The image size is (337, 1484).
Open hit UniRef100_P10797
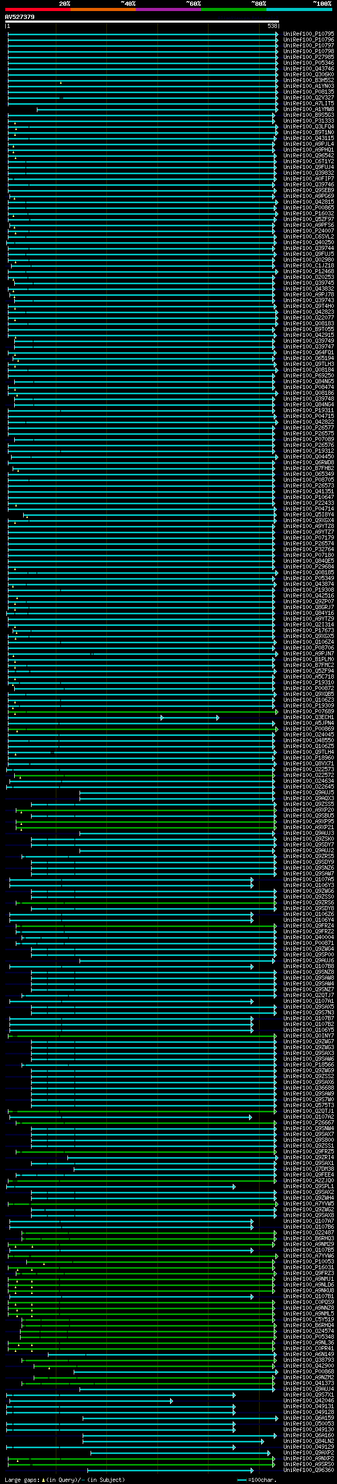point(309,45)
